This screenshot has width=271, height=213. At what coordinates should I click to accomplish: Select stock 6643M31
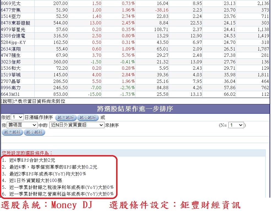click(x=10, y=94)
